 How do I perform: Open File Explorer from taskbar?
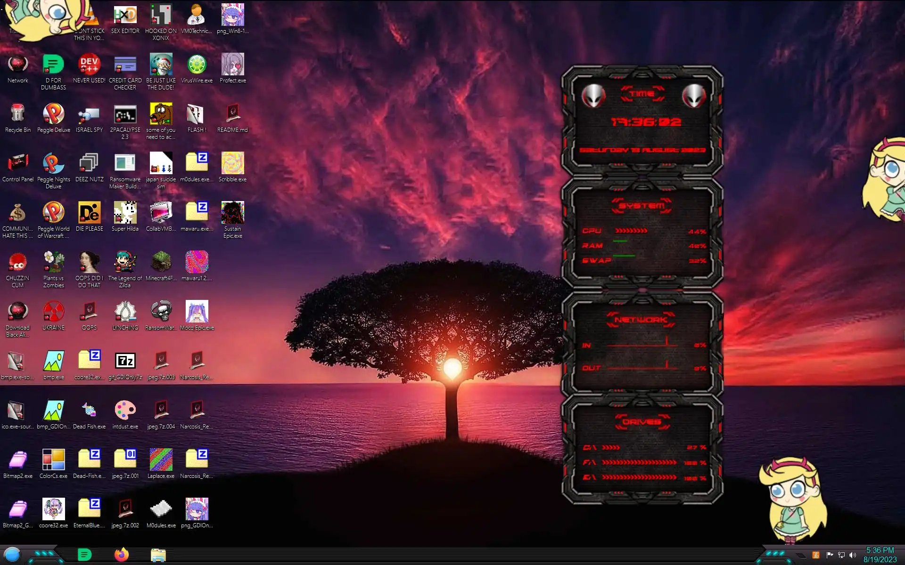[x=158, y=555]
